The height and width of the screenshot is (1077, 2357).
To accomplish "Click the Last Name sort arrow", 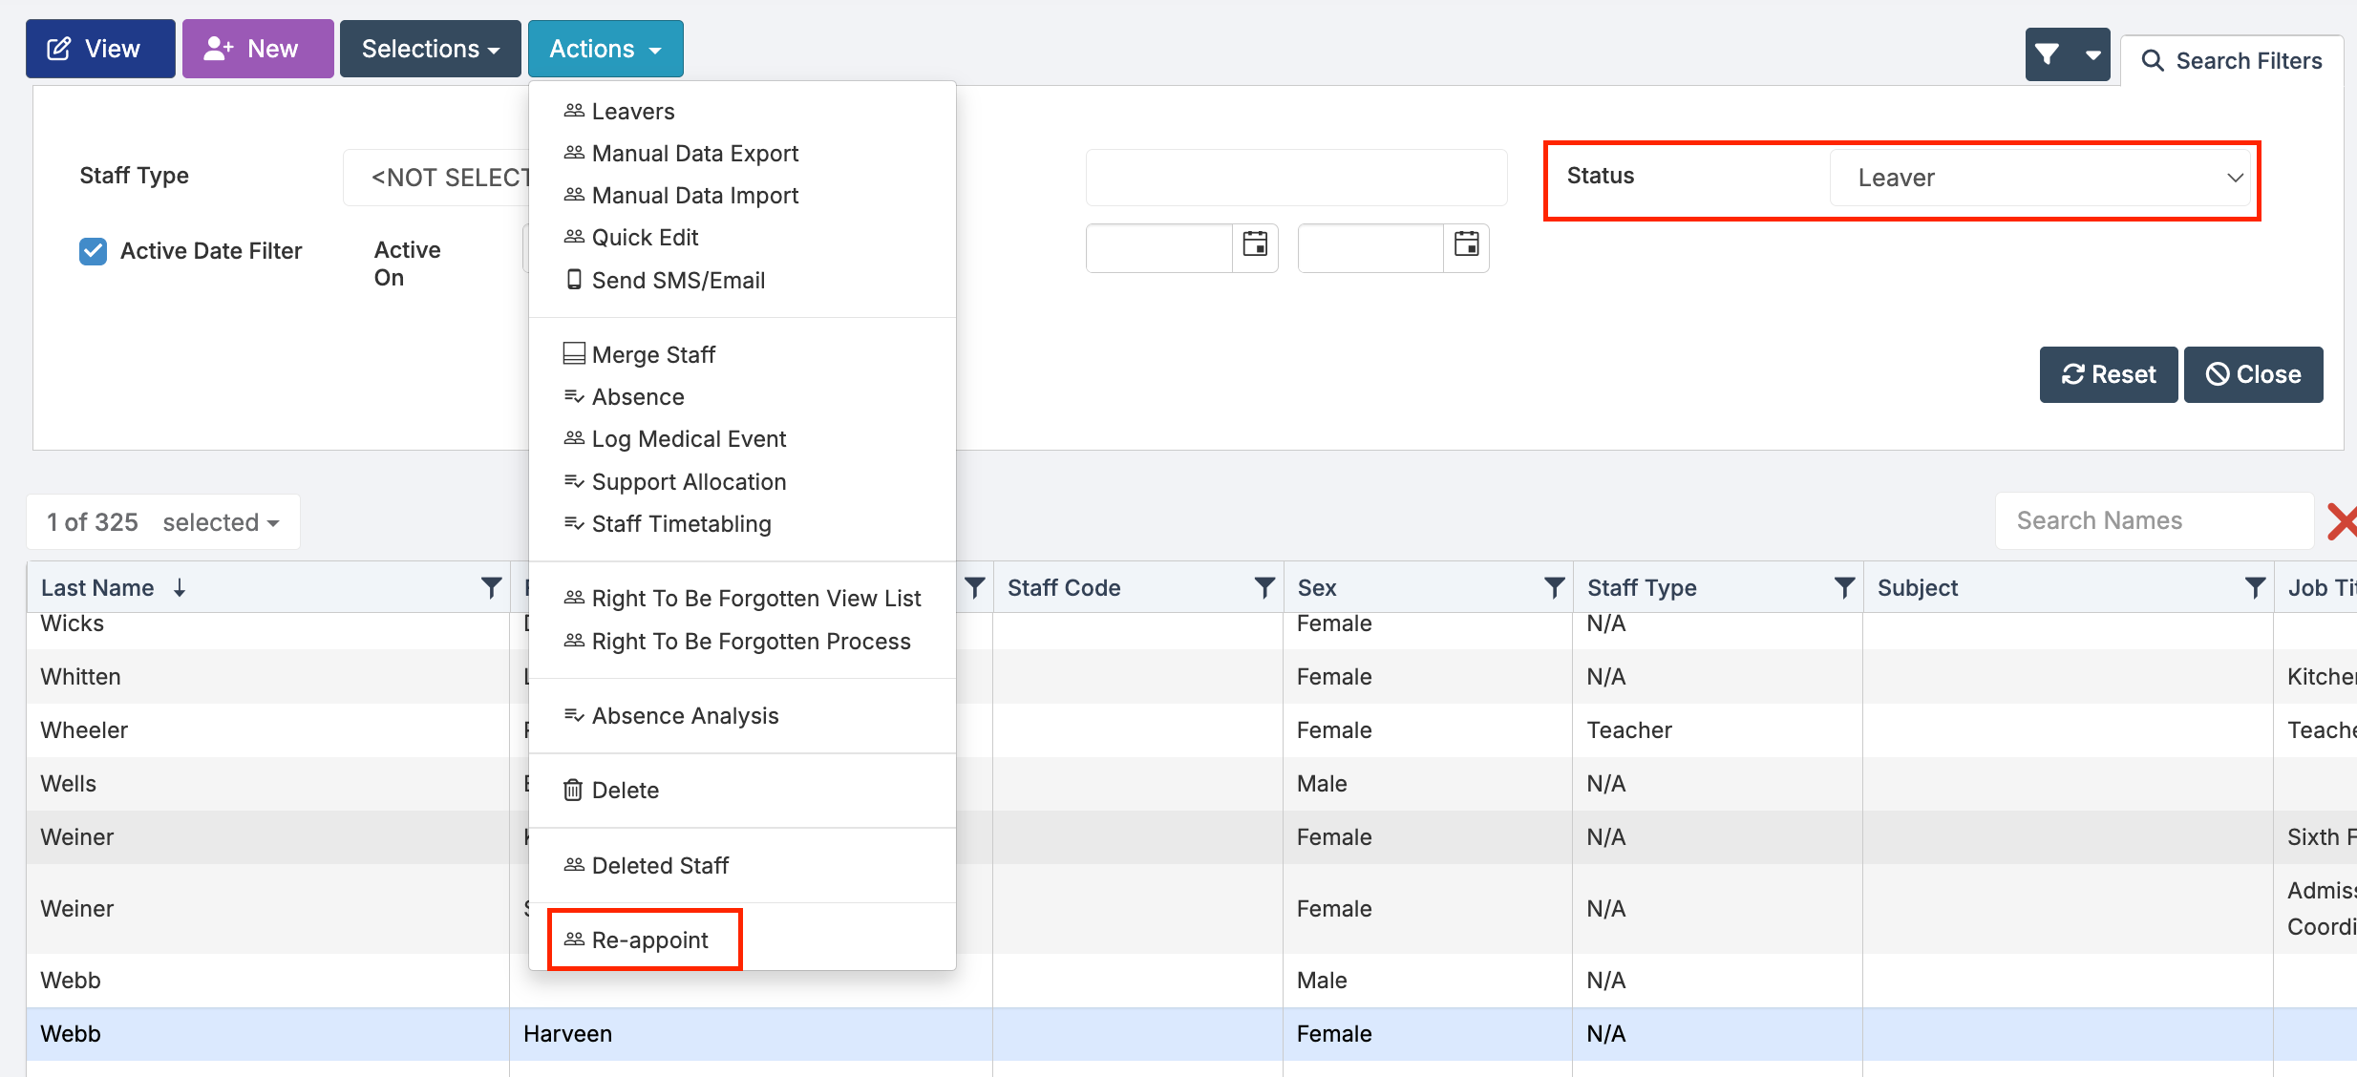I will (180, 588).
